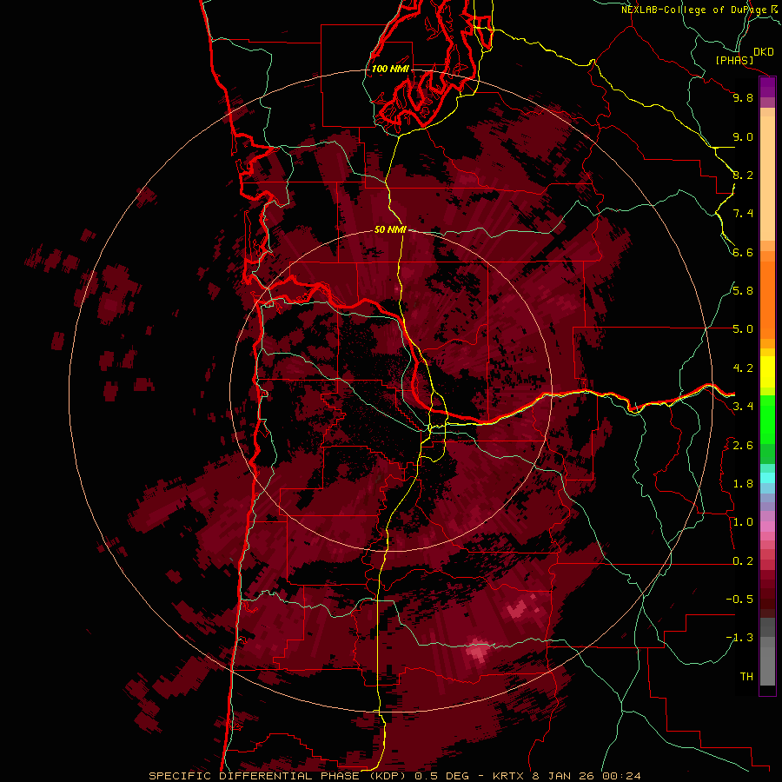
Task: Click the 5.0 legend value
Action: pos(743,329)
